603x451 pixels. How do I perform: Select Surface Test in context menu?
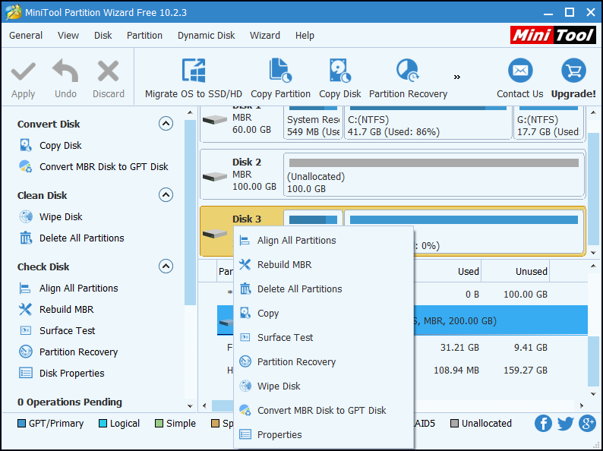pos(324,338)
